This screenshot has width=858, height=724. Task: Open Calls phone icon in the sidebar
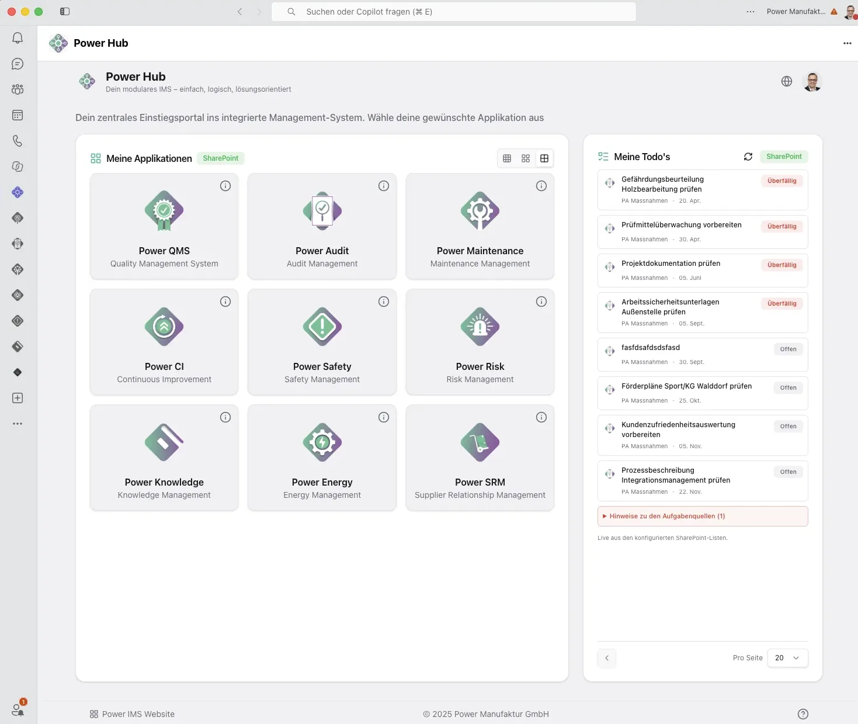[x=18, y=141]
